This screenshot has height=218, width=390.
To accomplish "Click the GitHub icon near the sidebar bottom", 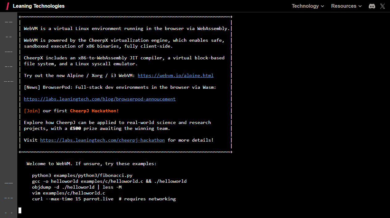I will tap(9, 182).
